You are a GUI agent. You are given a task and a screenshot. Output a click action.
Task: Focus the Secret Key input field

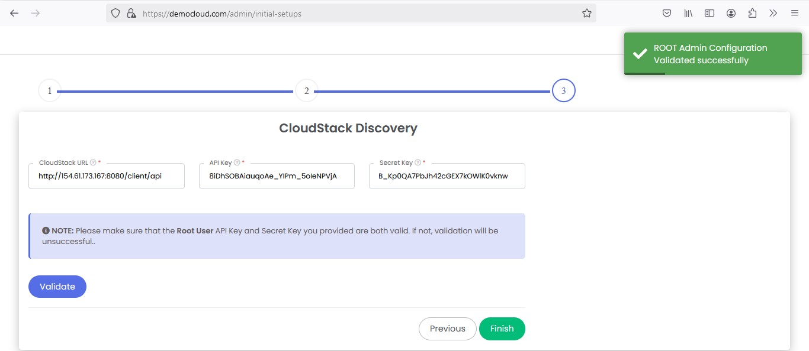tap(447, 176)
